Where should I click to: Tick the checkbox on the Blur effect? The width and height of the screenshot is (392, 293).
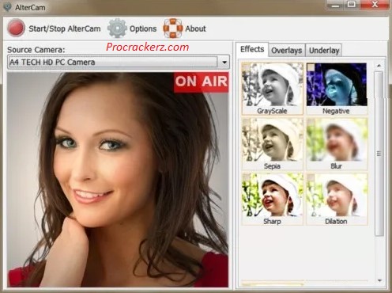[x=311, y=123]
